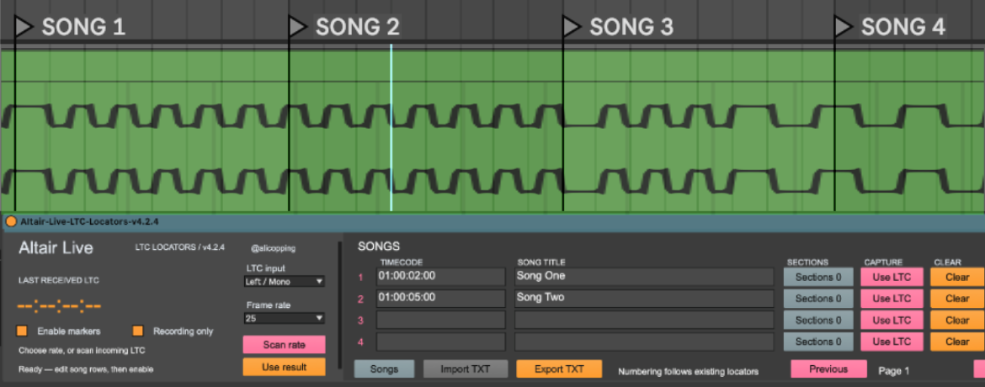
Task: Click the orange device activator on Altair-Live-LTC-Locators
Action: [11, 222]
